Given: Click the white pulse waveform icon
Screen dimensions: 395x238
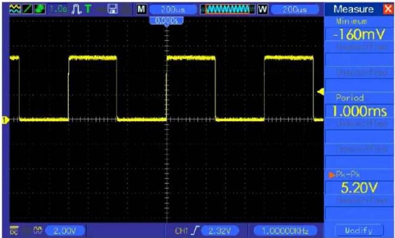Looking at the screenshot, I should pyautogui.click(x=77, y=10).
